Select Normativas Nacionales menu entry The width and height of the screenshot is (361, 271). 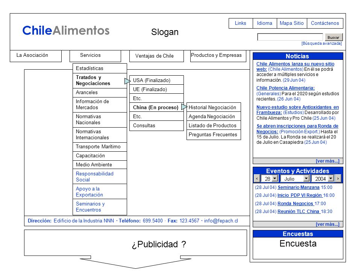100,120
